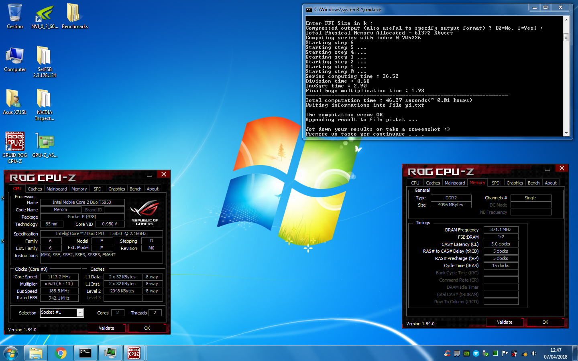The width and height of the screenshot is (578, 361).
Task: Click the Core VID value 0.950 V
Action: pyautogui.click(x=110, y=224)
